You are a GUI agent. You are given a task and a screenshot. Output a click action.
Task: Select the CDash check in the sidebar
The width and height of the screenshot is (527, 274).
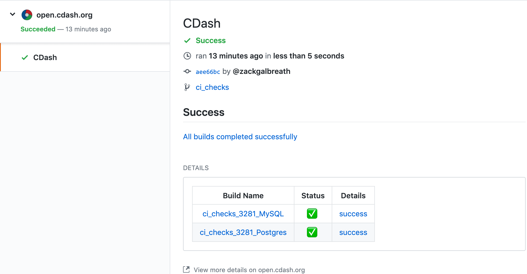click(x=45, y=57)
